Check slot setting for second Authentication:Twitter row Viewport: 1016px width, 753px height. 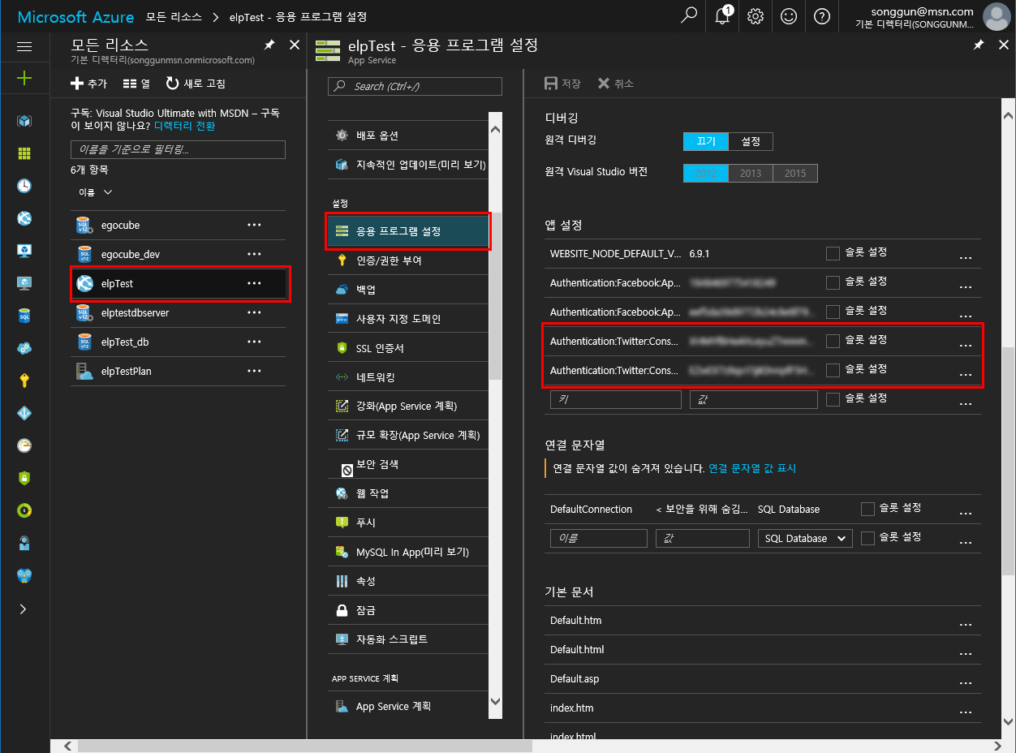[x=833, y=370]
